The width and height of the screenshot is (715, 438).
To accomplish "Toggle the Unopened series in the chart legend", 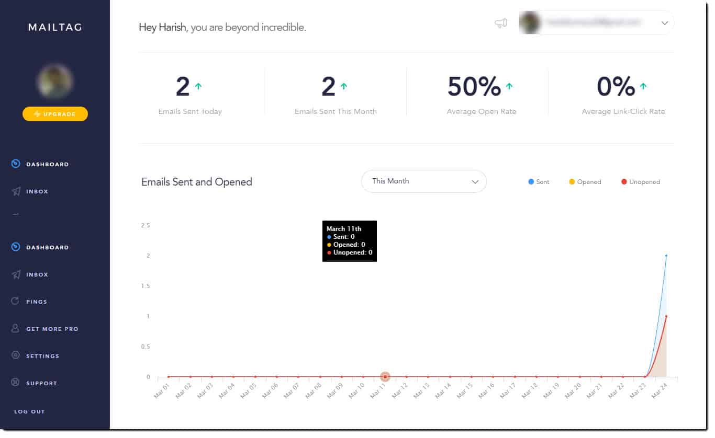I will coord(641,182).
